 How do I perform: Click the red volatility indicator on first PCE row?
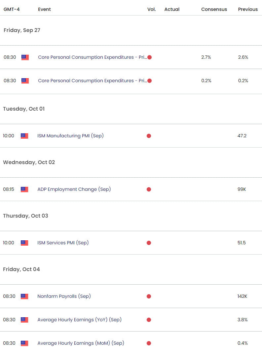(150, 57)
